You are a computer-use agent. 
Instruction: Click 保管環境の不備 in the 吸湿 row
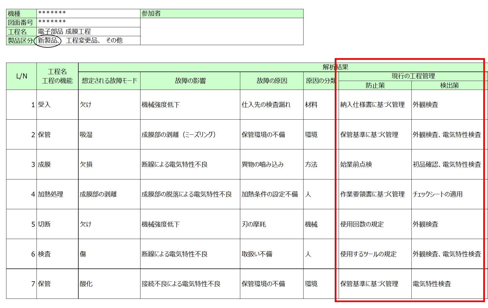tap(272, 135)
